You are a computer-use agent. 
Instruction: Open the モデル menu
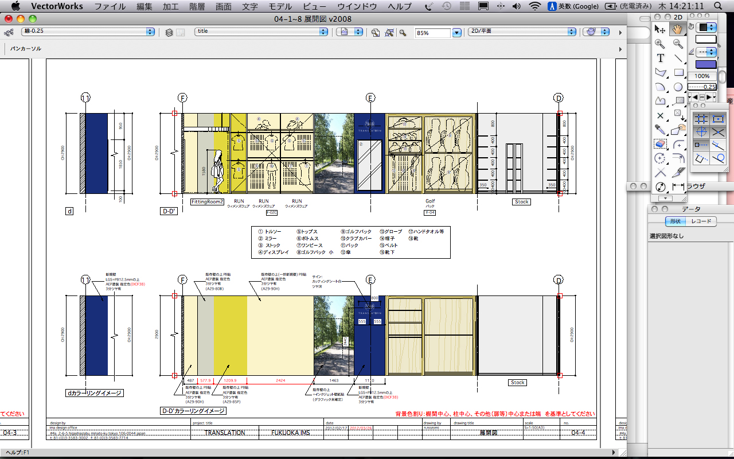[280, 6]
